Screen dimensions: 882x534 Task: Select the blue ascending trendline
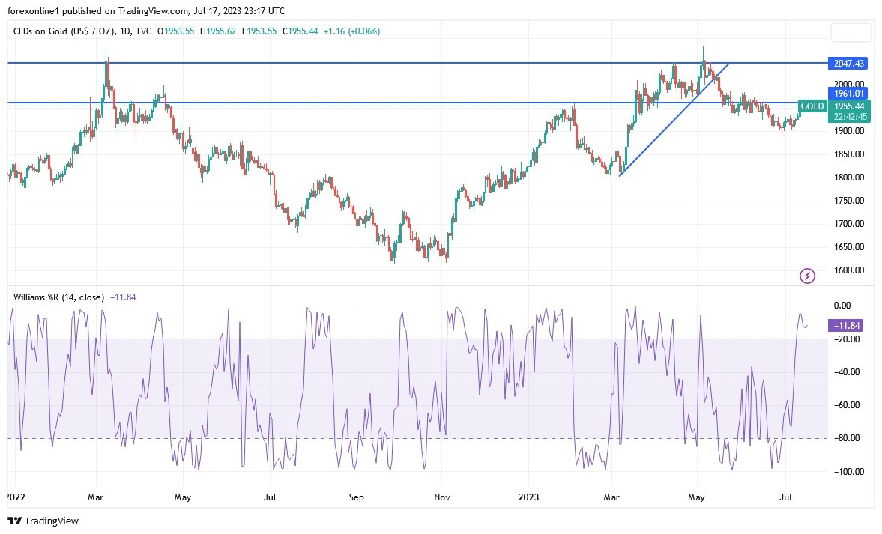674,120
